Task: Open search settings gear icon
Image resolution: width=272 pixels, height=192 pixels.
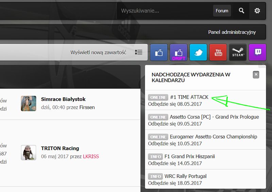Action: click(257, 11)
